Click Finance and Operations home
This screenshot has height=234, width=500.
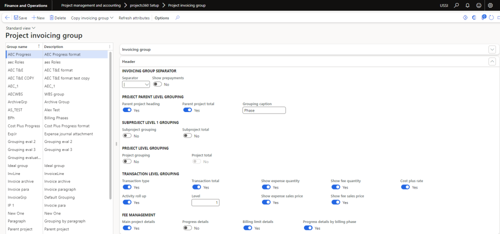(x=26, y=5)
